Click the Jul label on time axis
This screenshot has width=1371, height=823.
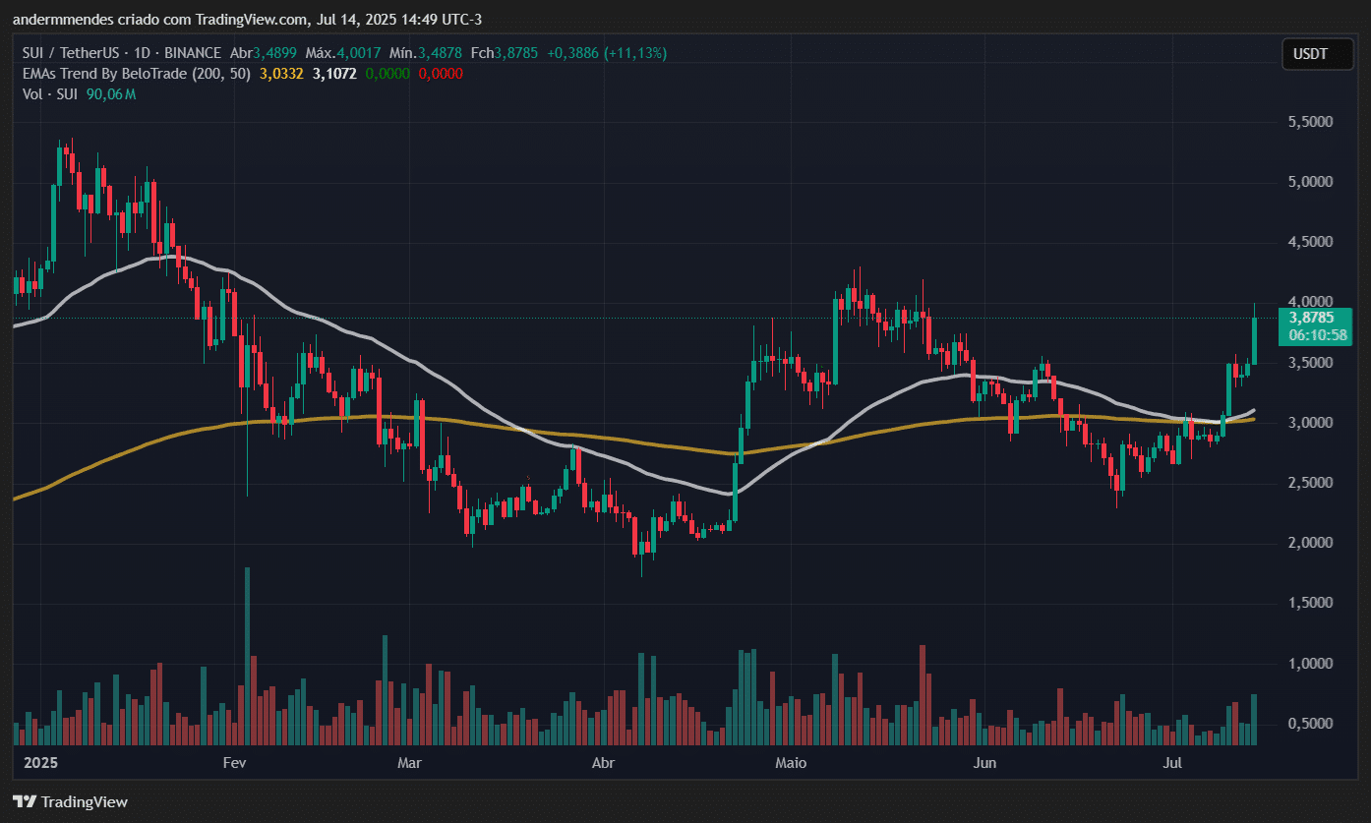pos(1171,763)
